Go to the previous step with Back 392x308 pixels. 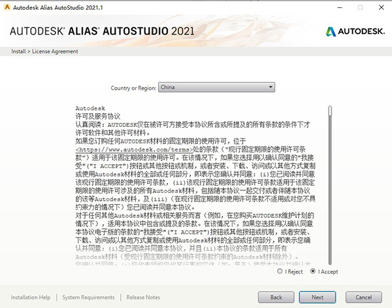(274, 297)
